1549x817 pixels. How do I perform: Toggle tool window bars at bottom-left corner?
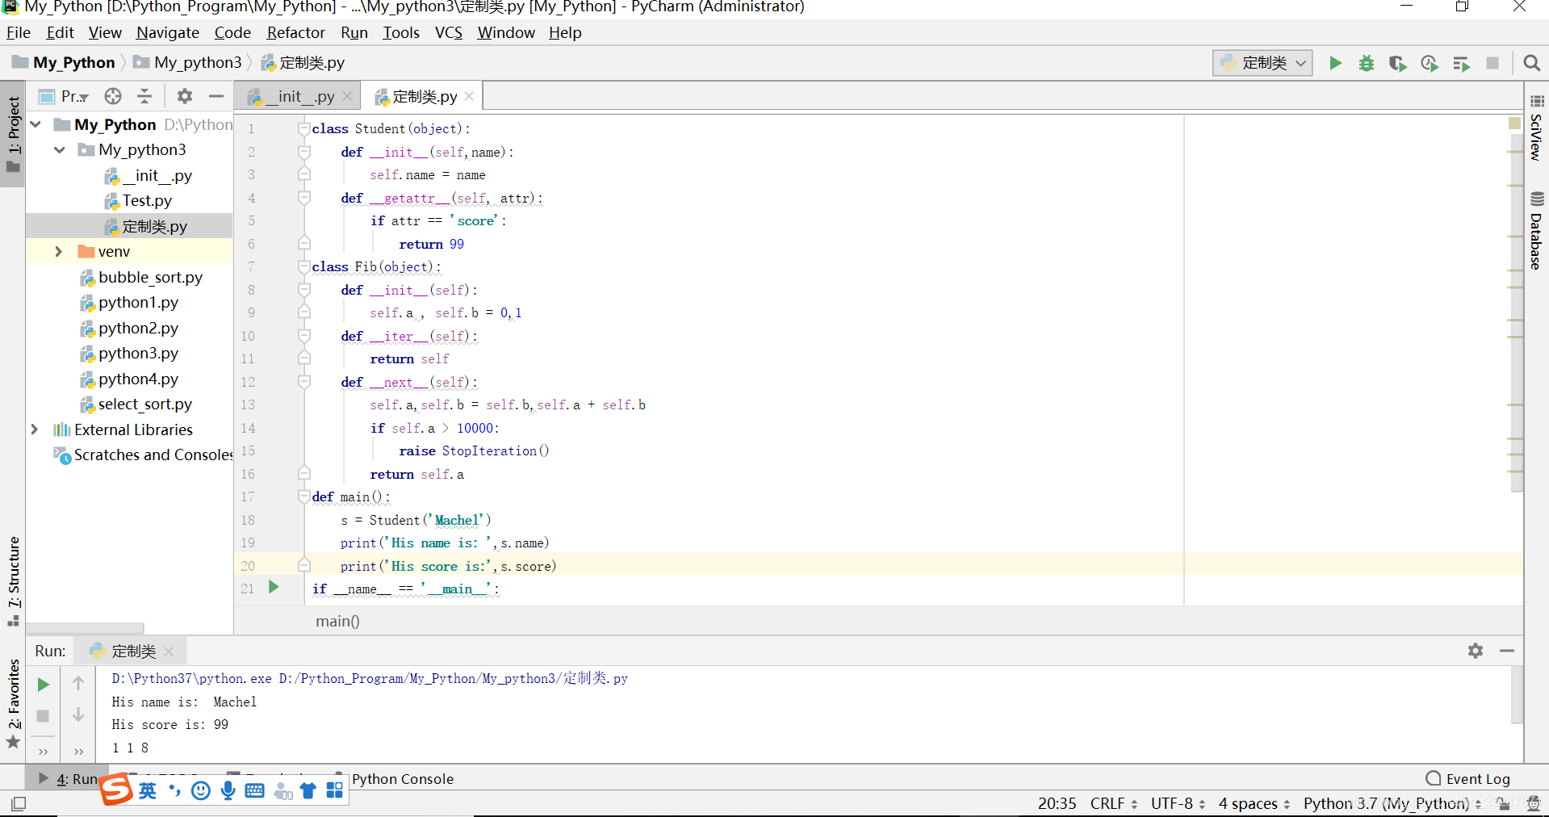(x=19, y=803)
